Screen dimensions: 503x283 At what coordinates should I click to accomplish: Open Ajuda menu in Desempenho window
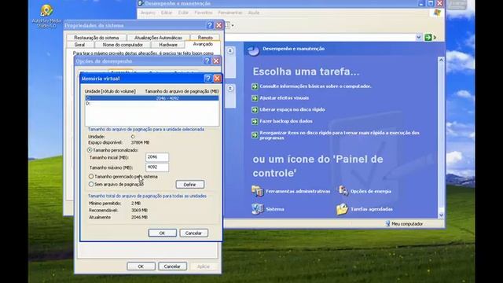tap(253, 13)
